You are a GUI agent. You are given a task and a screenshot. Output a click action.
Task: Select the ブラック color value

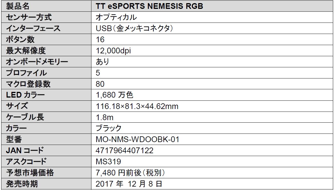pyautogui.click(x=109, y=128)
